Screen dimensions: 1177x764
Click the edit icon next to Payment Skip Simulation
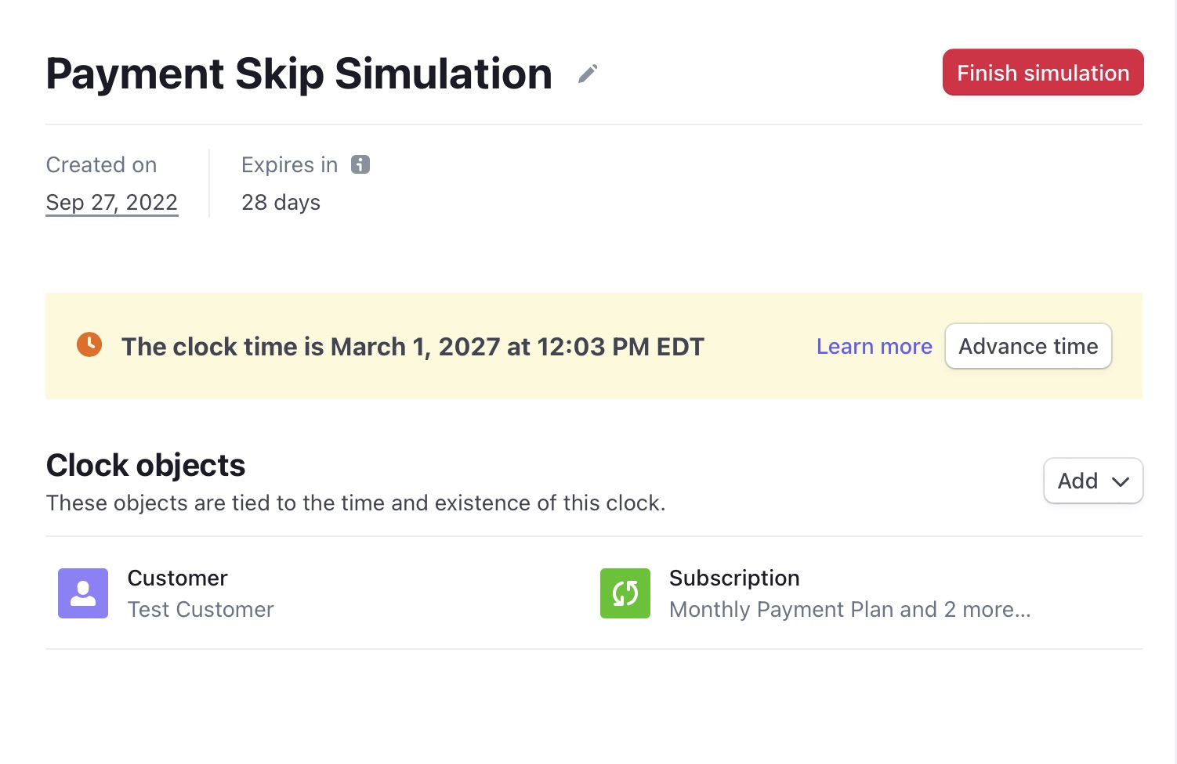(586, 73)
